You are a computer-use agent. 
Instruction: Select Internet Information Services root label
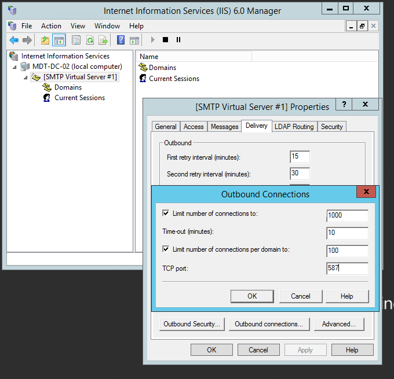tap(65, 56)
